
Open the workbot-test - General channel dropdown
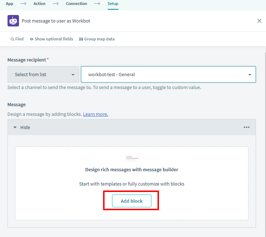tap(168, 74)
